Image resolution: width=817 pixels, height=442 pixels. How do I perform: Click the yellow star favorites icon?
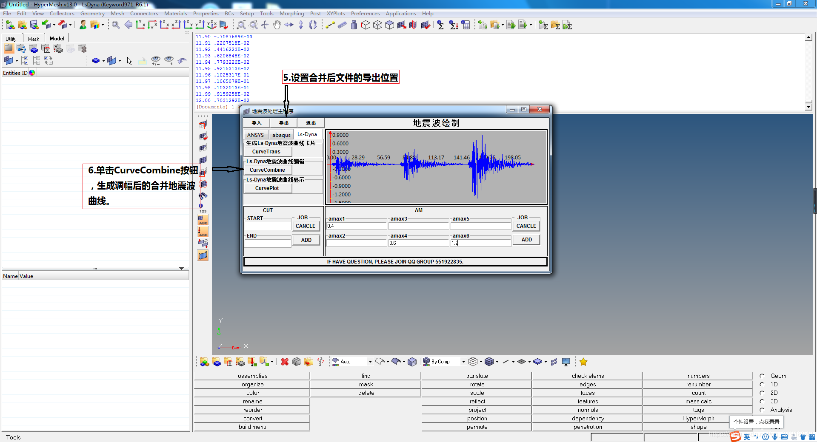583,362
